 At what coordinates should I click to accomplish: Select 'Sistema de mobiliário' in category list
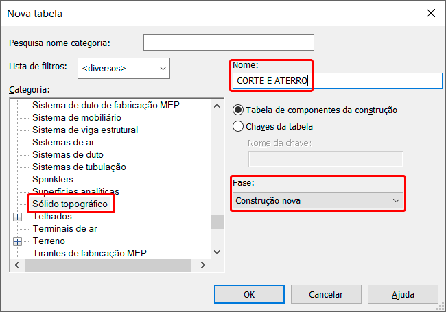(75, 117)
